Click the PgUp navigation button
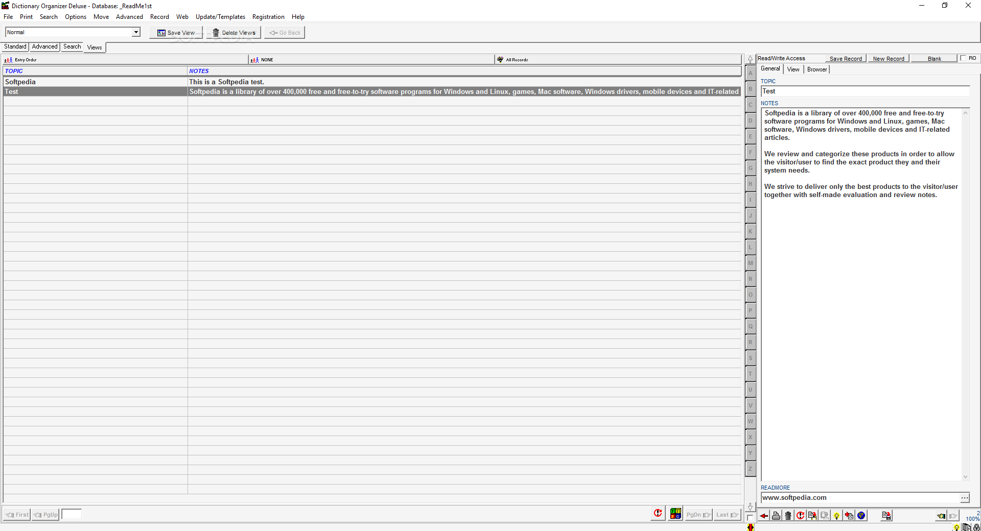981x531 pixels. tap(45, 515)
